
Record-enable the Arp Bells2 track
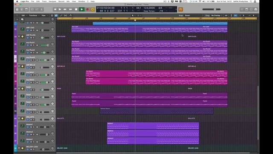pos(37,83)
